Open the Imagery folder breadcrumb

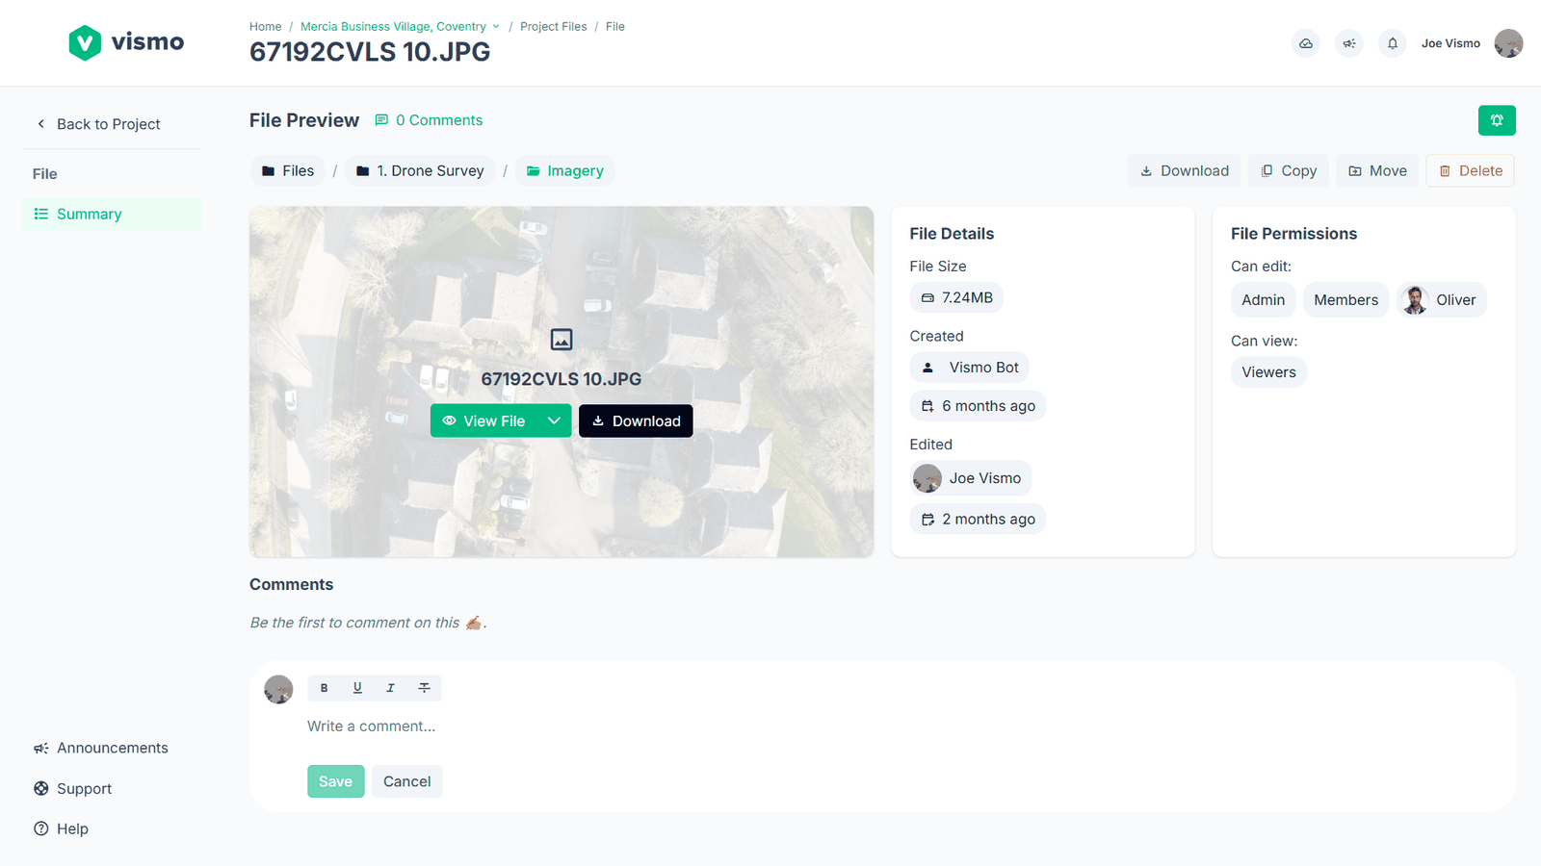pyautogui.click(x=565, y=170)
